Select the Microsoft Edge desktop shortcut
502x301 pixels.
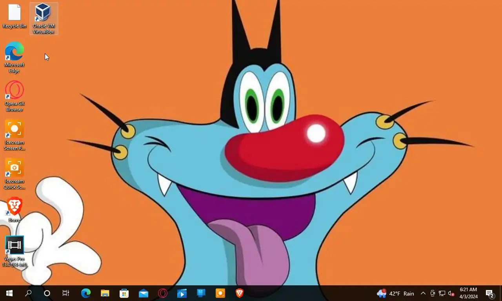tap(15, 57)
